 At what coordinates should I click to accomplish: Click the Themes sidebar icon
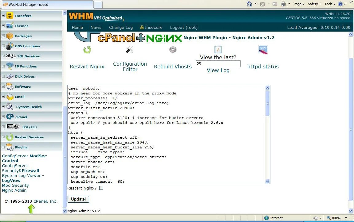(10, 26)
